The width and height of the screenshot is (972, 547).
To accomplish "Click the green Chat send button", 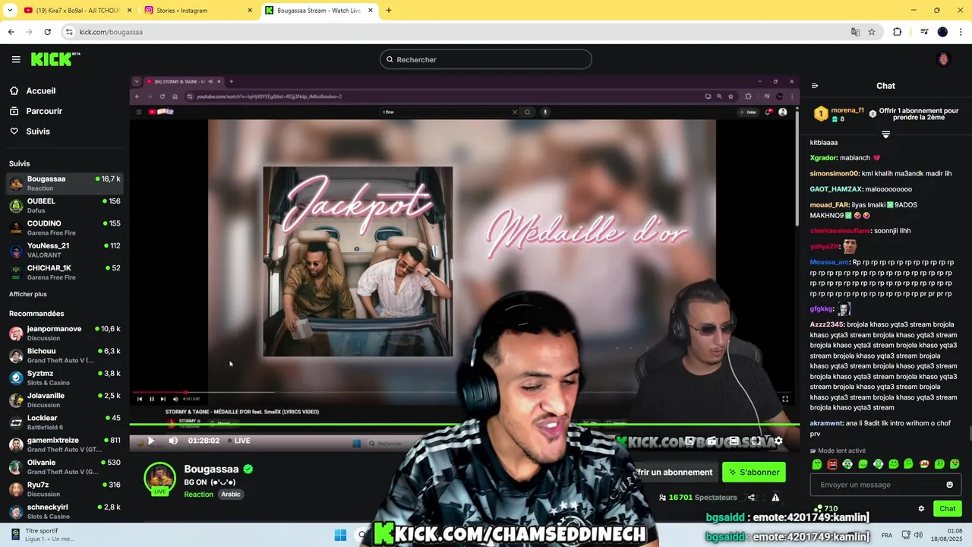I will (x=948, y=508).
